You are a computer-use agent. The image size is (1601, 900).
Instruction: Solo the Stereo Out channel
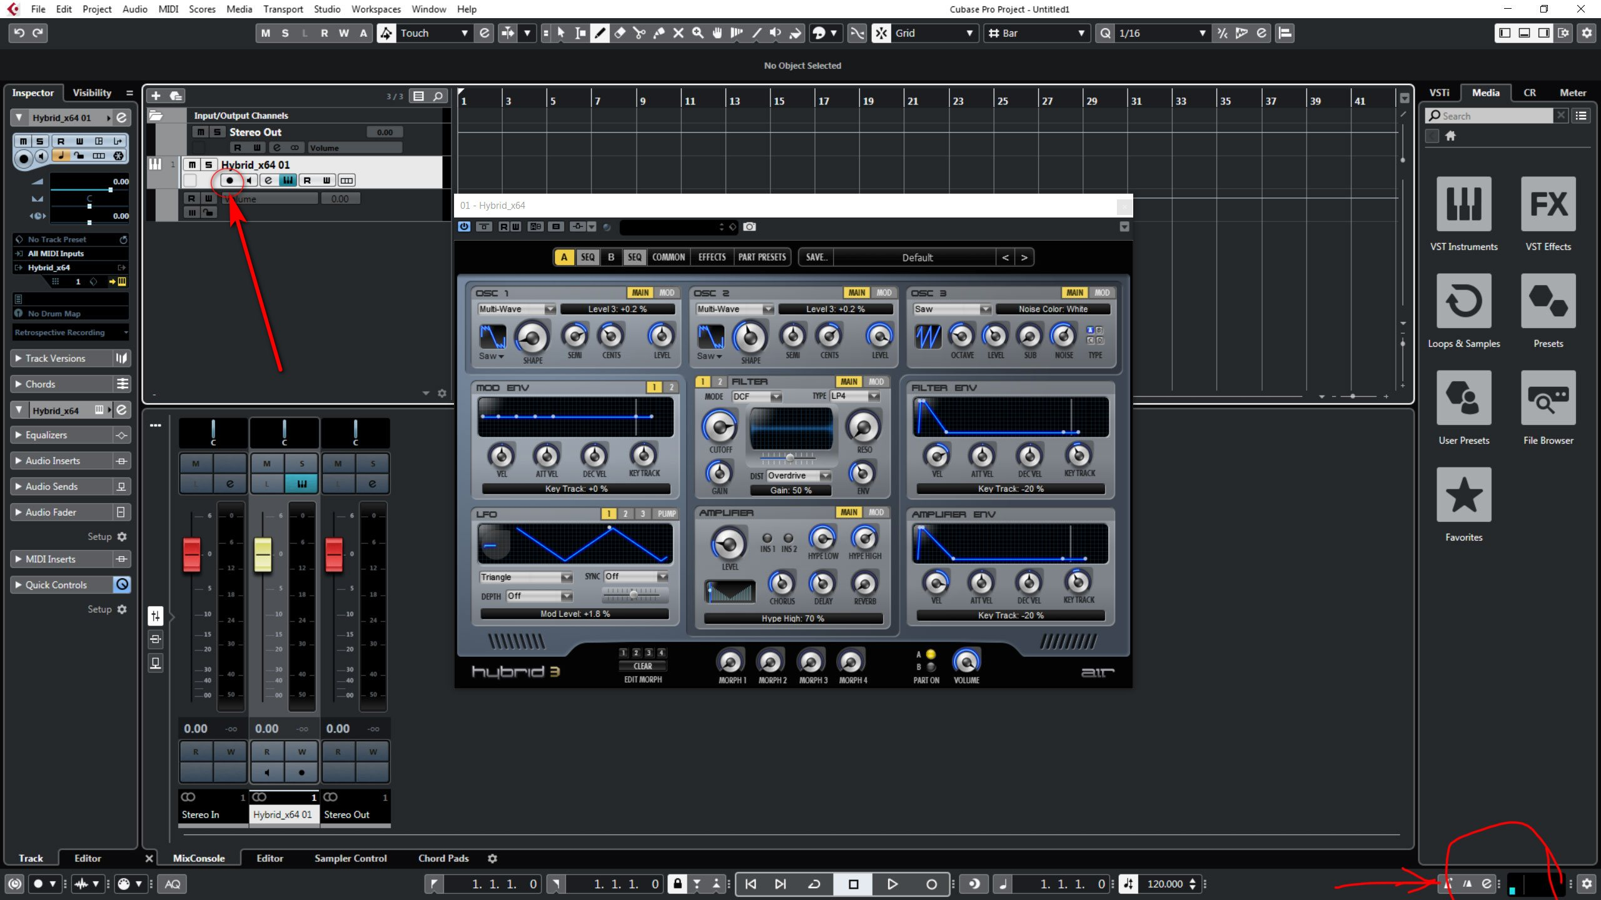click(216, 132)
